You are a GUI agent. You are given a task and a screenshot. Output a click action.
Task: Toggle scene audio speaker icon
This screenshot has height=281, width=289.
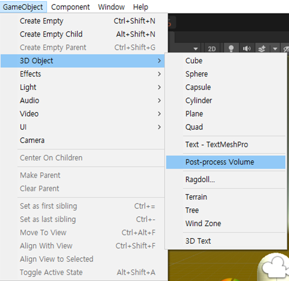coord(247,49)
